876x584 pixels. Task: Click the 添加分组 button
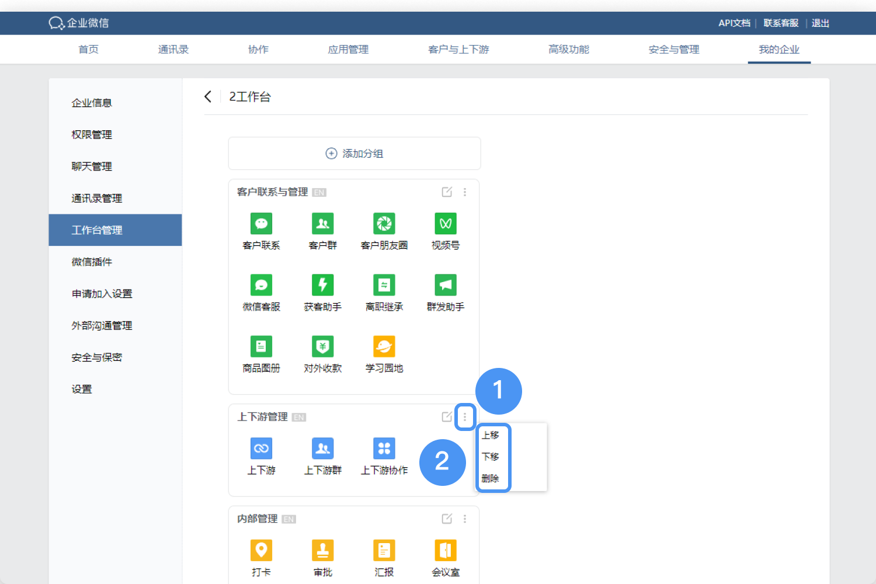click(354, 153)
